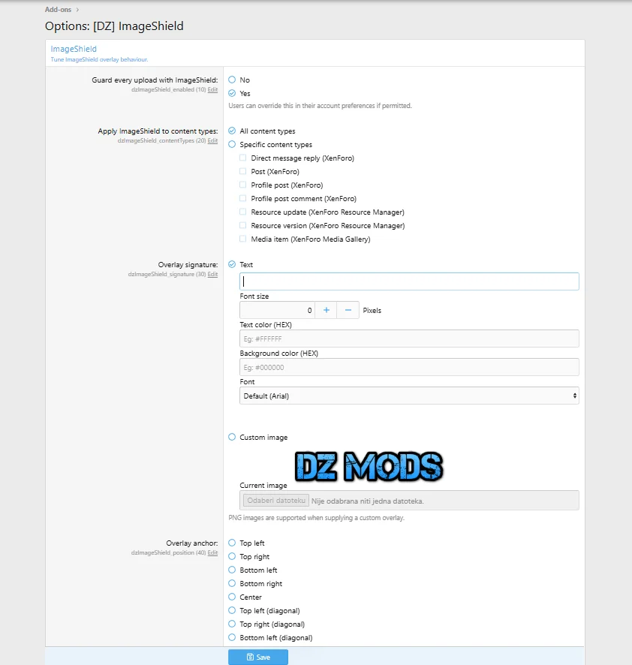Viewport: 632px width, 665px height.
Task: Click the Background color HEX field
Action: pos(409,367)
